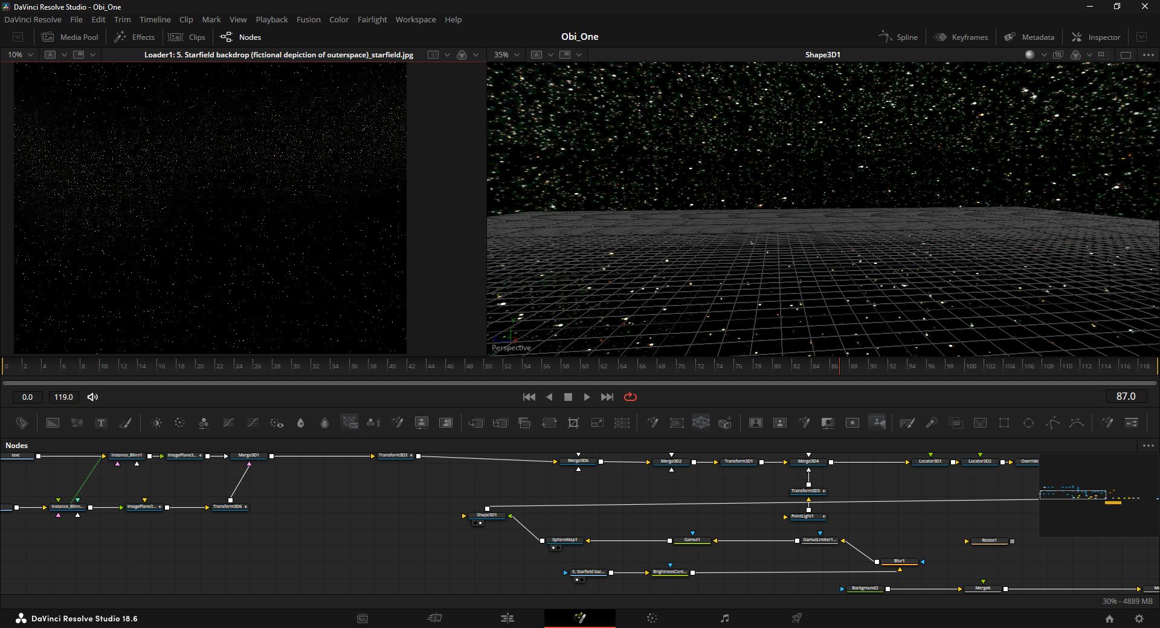Switch to the Color page
Image resolution: width=1160 pixels, height=628 pixels.
pyautogui.click(x=652, y=618)
